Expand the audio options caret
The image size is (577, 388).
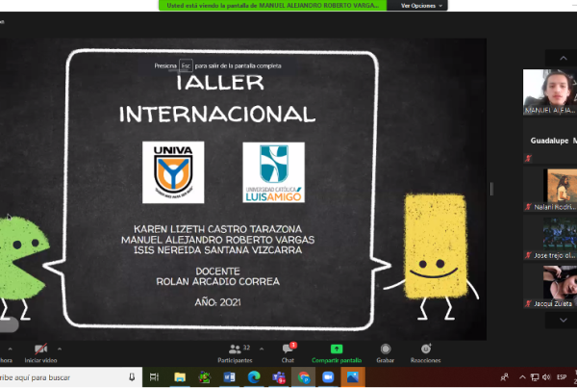pos(10,349)
